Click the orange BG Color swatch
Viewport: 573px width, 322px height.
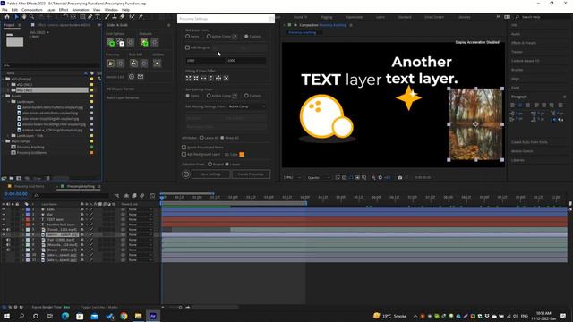tap(242, 155)
